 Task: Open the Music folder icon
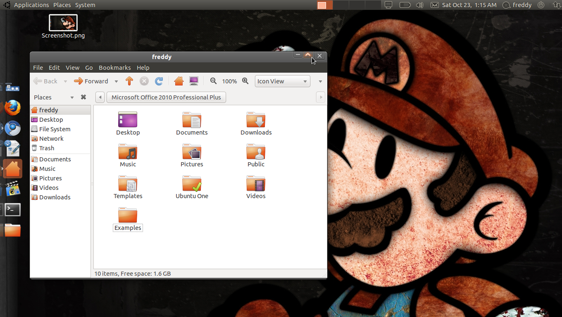click(128, 151)
